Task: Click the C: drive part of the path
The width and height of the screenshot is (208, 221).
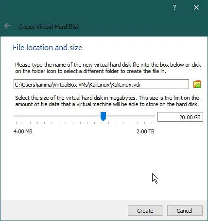Action: pyautogui.click(x=17, y=85)
